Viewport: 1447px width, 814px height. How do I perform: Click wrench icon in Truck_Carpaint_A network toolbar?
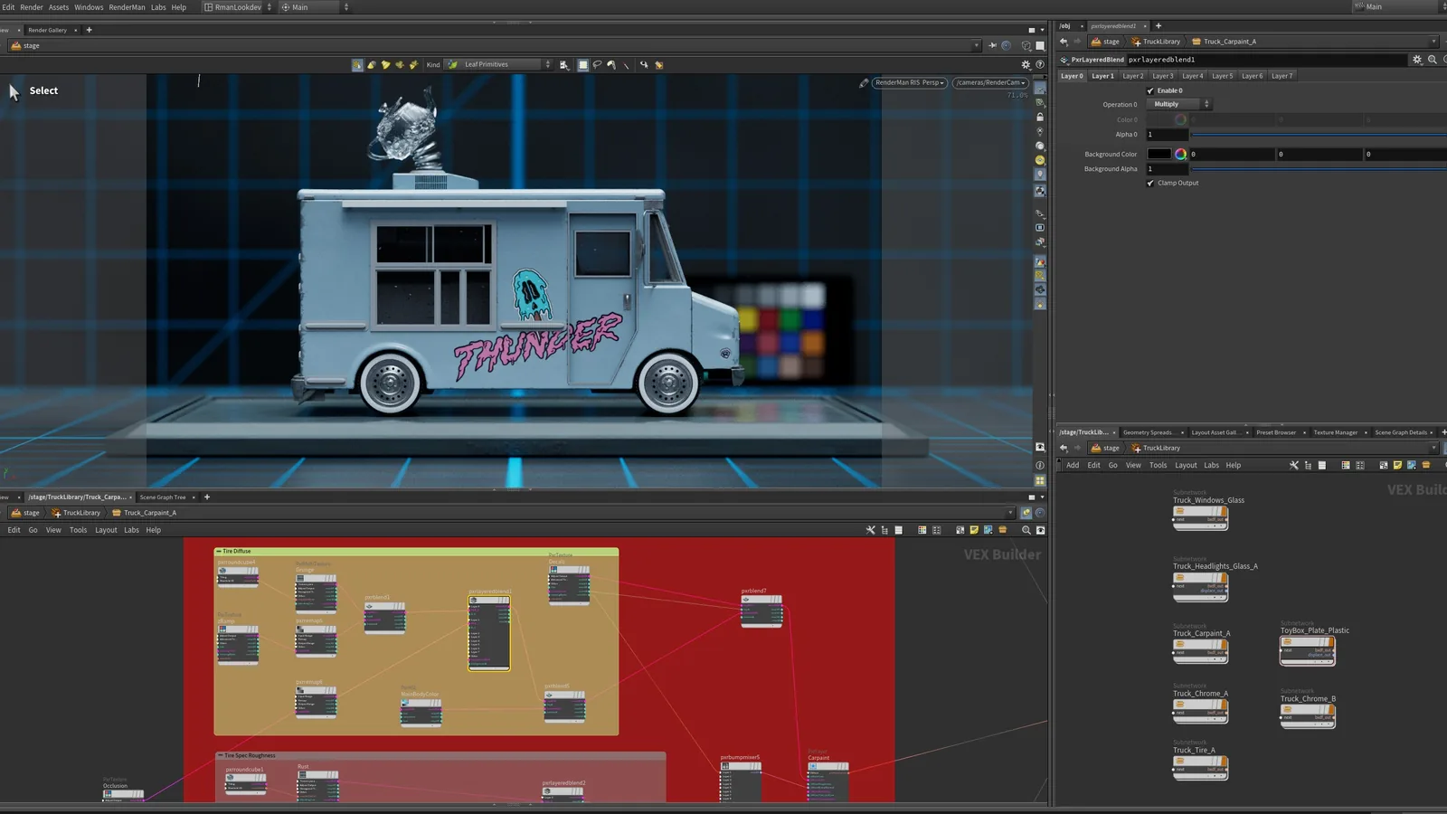coord(871,531)
